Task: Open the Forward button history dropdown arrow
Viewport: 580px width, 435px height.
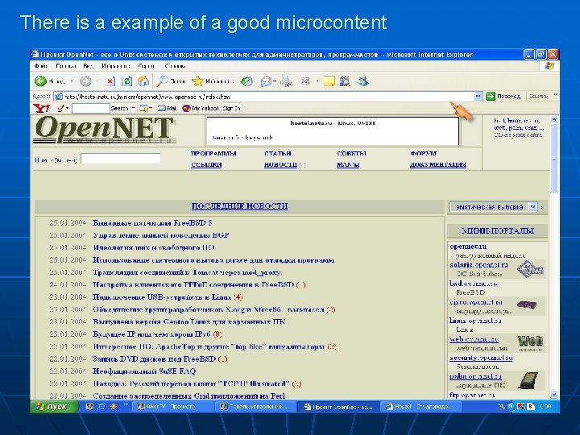Action: pyautogui.click(x=97, y=81)
